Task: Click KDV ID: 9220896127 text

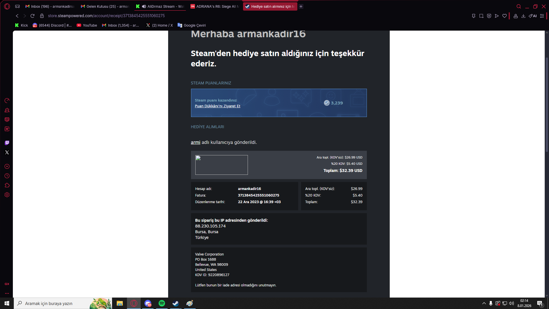Action: click(x=212, y=275)
